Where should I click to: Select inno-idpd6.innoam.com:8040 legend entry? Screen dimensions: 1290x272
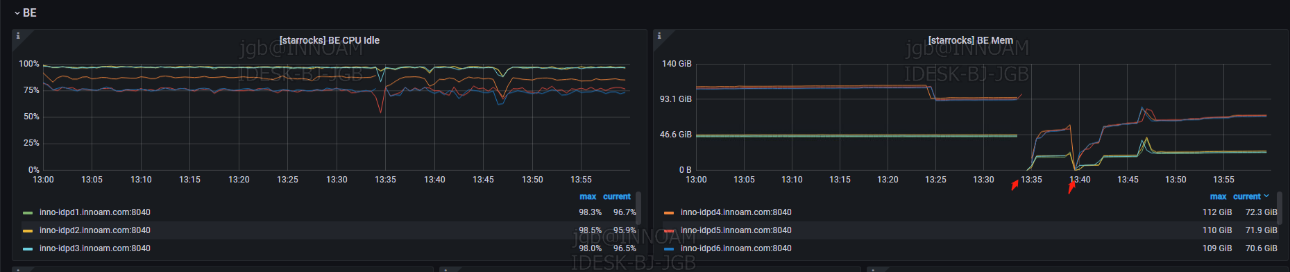(736, 248)
